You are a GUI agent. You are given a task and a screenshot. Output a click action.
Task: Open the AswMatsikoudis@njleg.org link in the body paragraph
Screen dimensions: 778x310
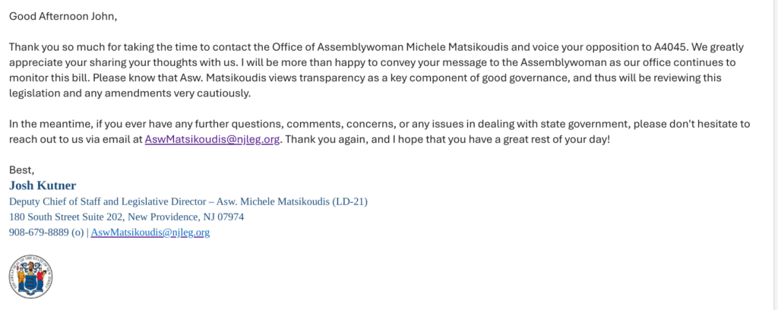coord(213,140)
